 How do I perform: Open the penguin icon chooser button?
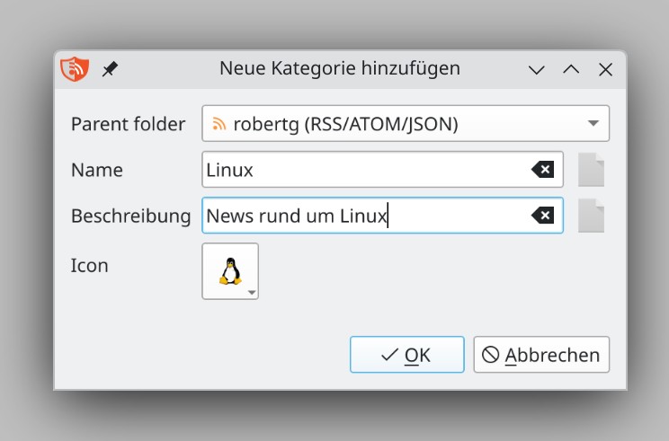point(230,271)
